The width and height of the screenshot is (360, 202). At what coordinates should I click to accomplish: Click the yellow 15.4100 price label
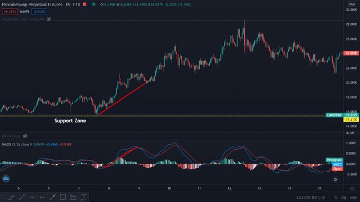coord(351,120)
